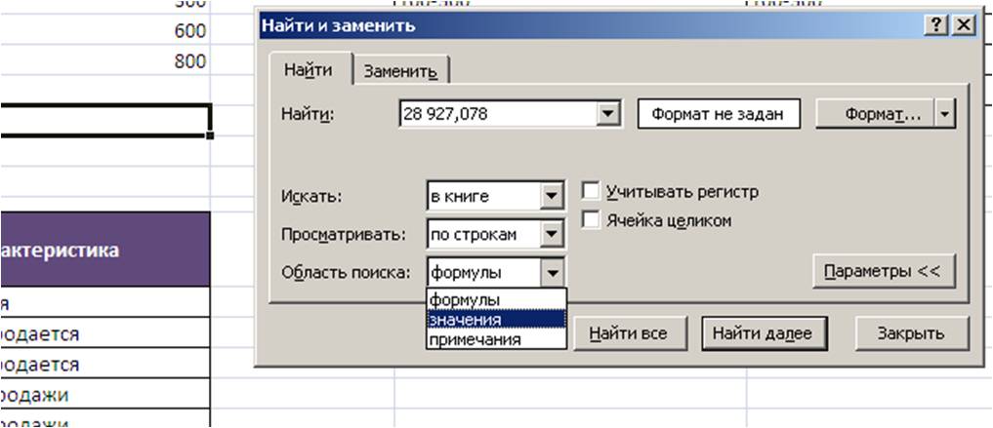Open the Формат button dropdown arrow
The height and width of the screenshot is (428, 993).
(x=944, y=115)
